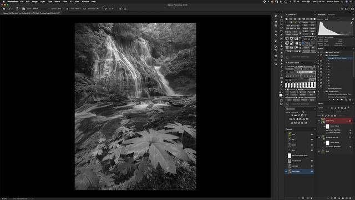
Task: Select the Eyedropper tool
Action: coord(281,35)
